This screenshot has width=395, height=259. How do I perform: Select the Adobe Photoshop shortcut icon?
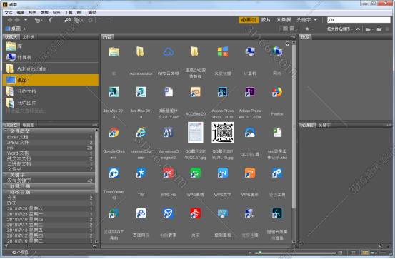(x=223, y=92)
